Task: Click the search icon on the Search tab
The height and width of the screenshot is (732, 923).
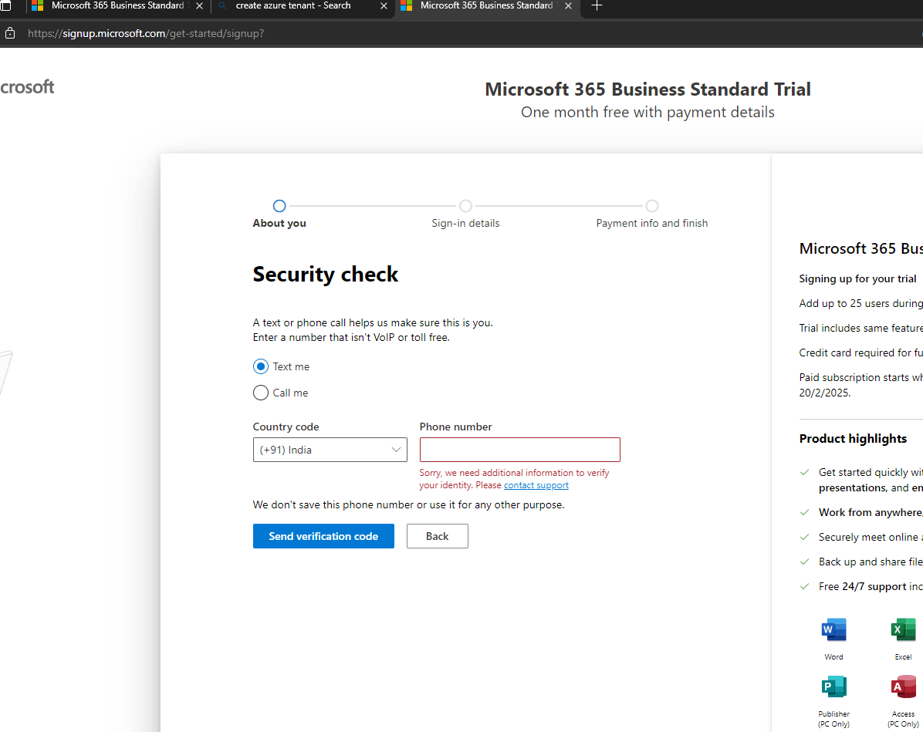Action: click(x=222, y=6)
